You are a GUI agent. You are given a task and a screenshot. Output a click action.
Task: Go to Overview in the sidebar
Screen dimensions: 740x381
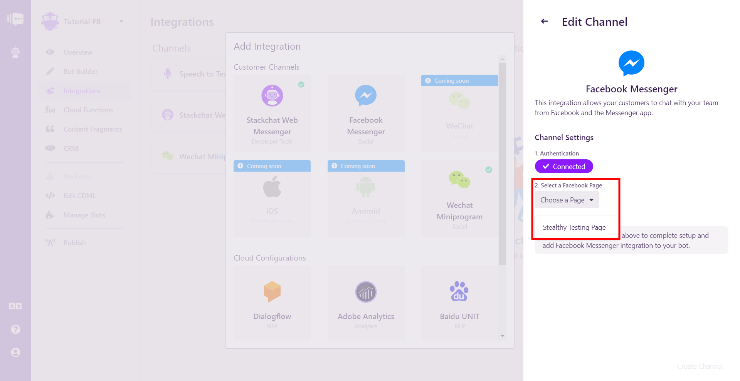(x=85, y=52)
